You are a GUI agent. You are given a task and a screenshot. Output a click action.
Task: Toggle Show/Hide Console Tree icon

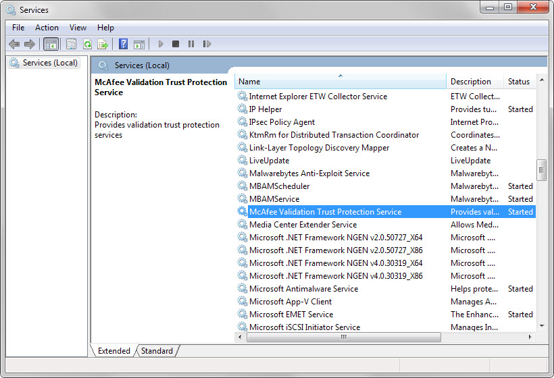point(51,44)
